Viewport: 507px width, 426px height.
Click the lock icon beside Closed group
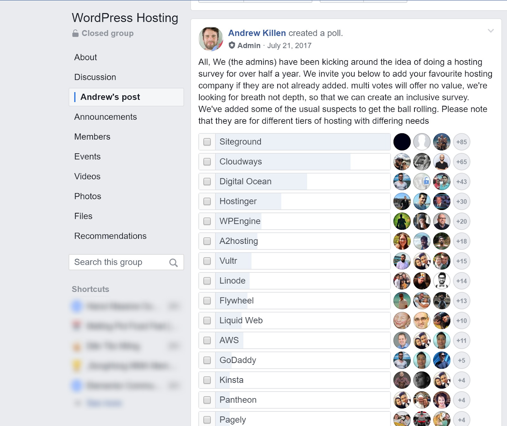click(x=75, y=33)
